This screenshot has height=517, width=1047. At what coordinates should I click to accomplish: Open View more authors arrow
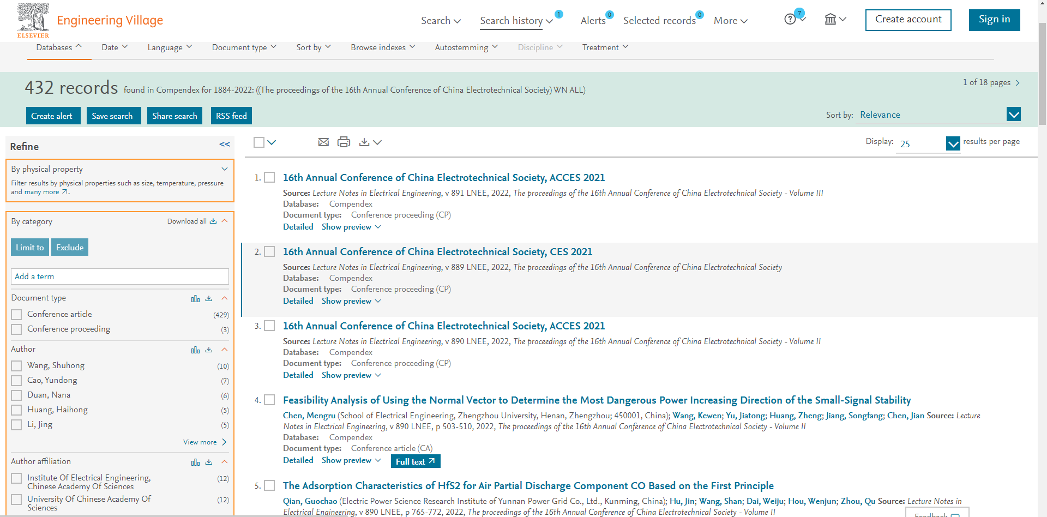point(224,442)
